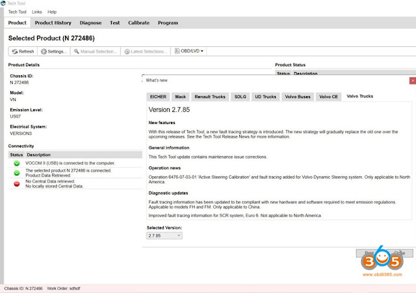
Task: Click status bar 'Work Order: sdfsdf' text
Action: click(x=64, y=288)
